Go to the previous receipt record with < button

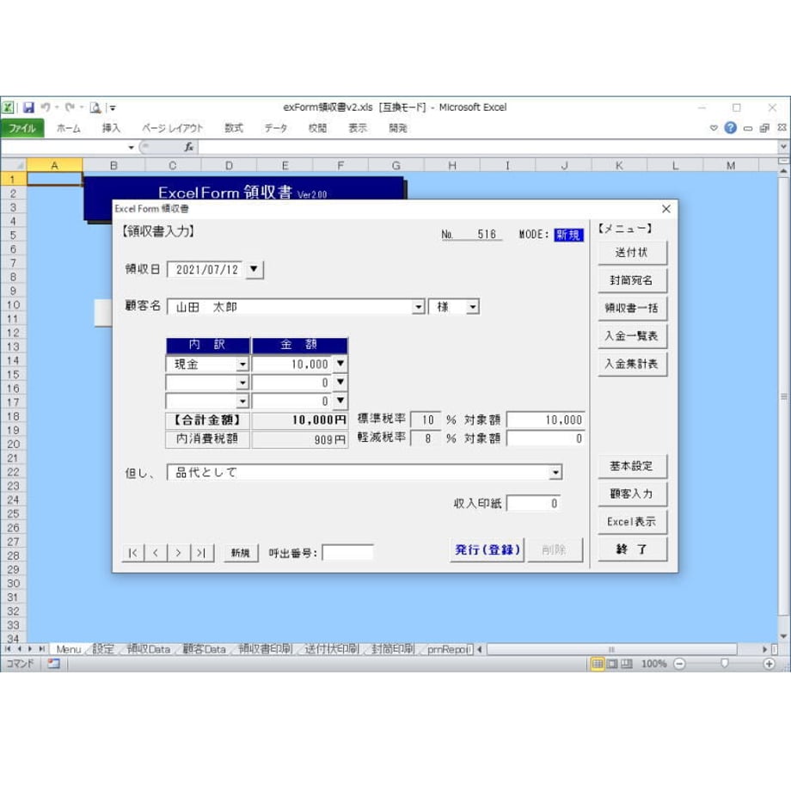point(156,553)
